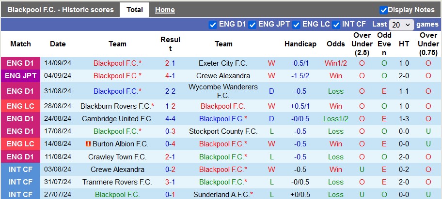Click the Blackburn Rovers F.C. team name

point(117,106)
